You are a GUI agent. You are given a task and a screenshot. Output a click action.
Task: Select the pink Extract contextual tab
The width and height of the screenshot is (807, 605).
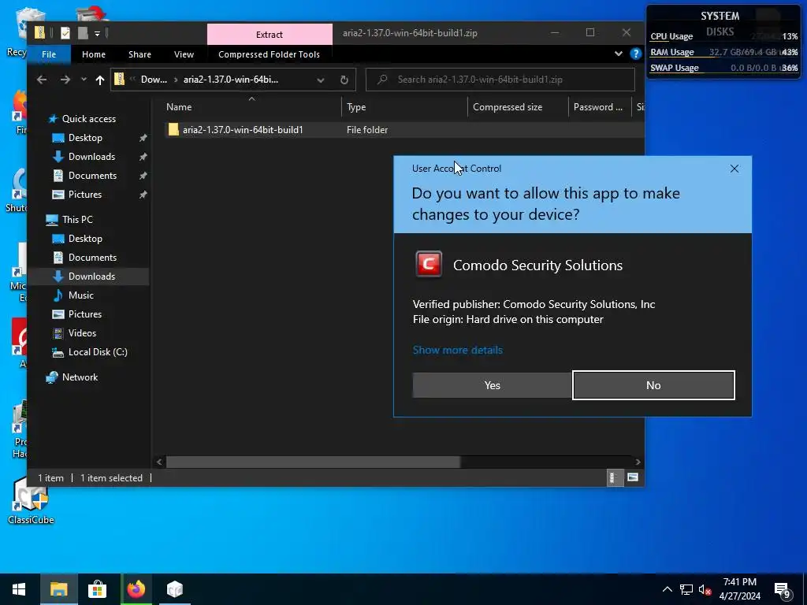[x=270, y=35]
